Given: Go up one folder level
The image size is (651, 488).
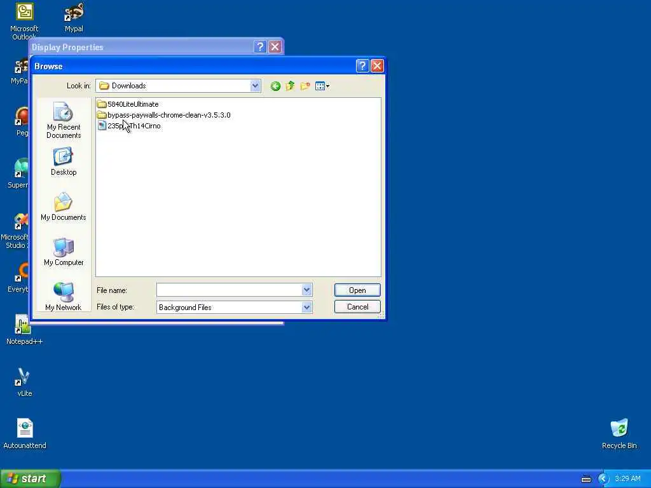Looking at the screenshot, I should click(x=290, y=86).
